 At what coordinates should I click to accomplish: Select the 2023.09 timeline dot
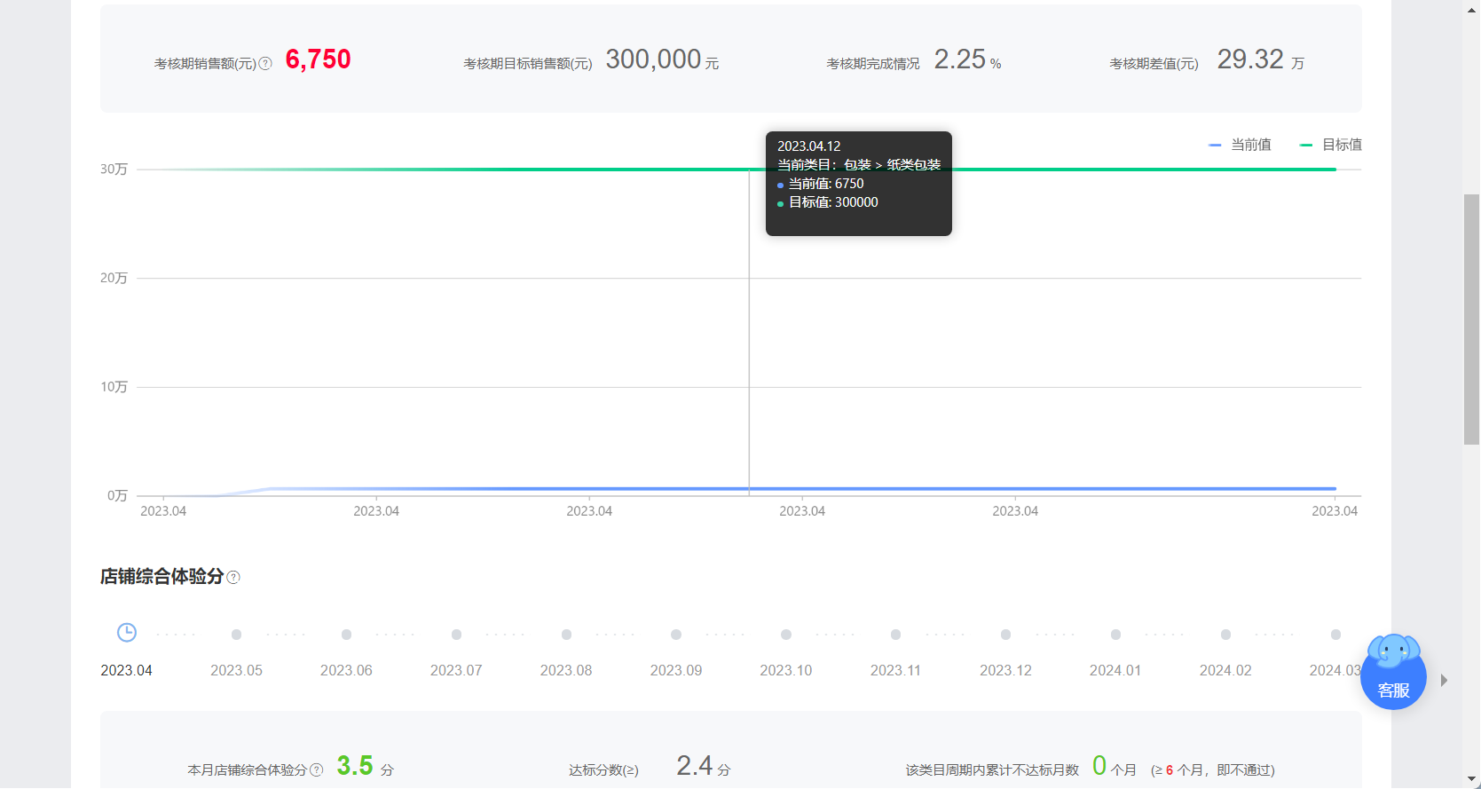676,635
